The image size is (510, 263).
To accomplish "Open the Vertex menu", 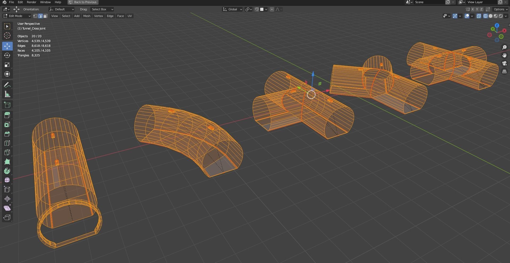I will pyautogui.click(x=98, y=16).
